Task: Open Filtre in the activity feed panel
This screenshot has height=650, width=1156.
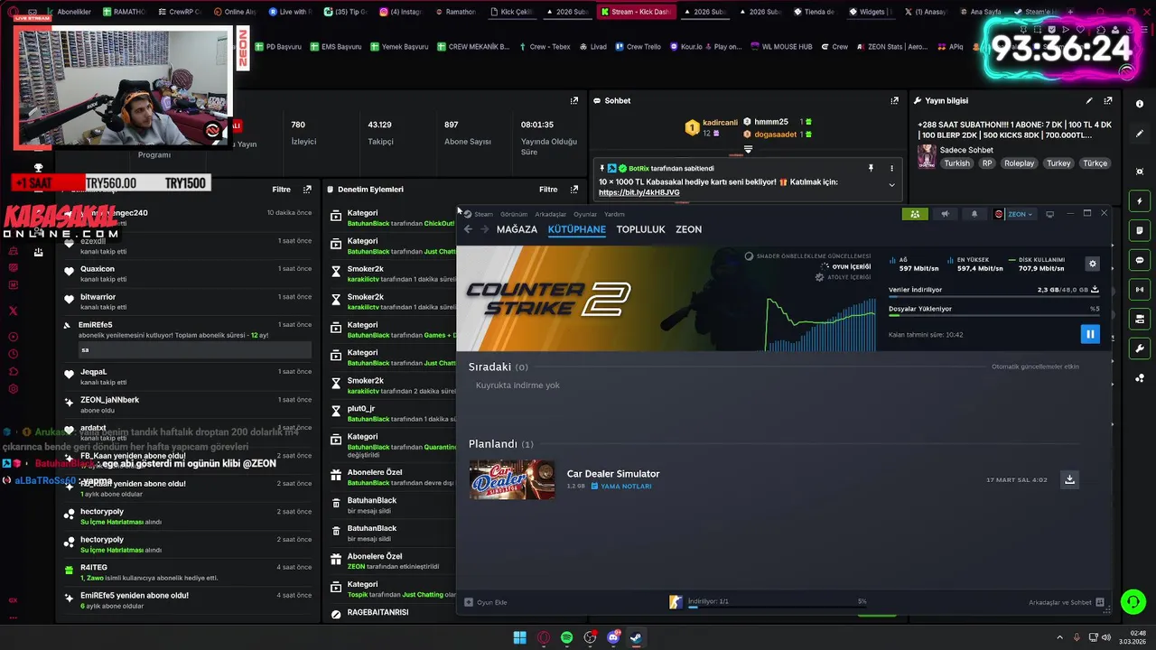Action: pos(281,190)
